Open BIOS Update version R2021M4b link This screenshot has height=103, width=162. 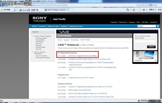[80, 90]
